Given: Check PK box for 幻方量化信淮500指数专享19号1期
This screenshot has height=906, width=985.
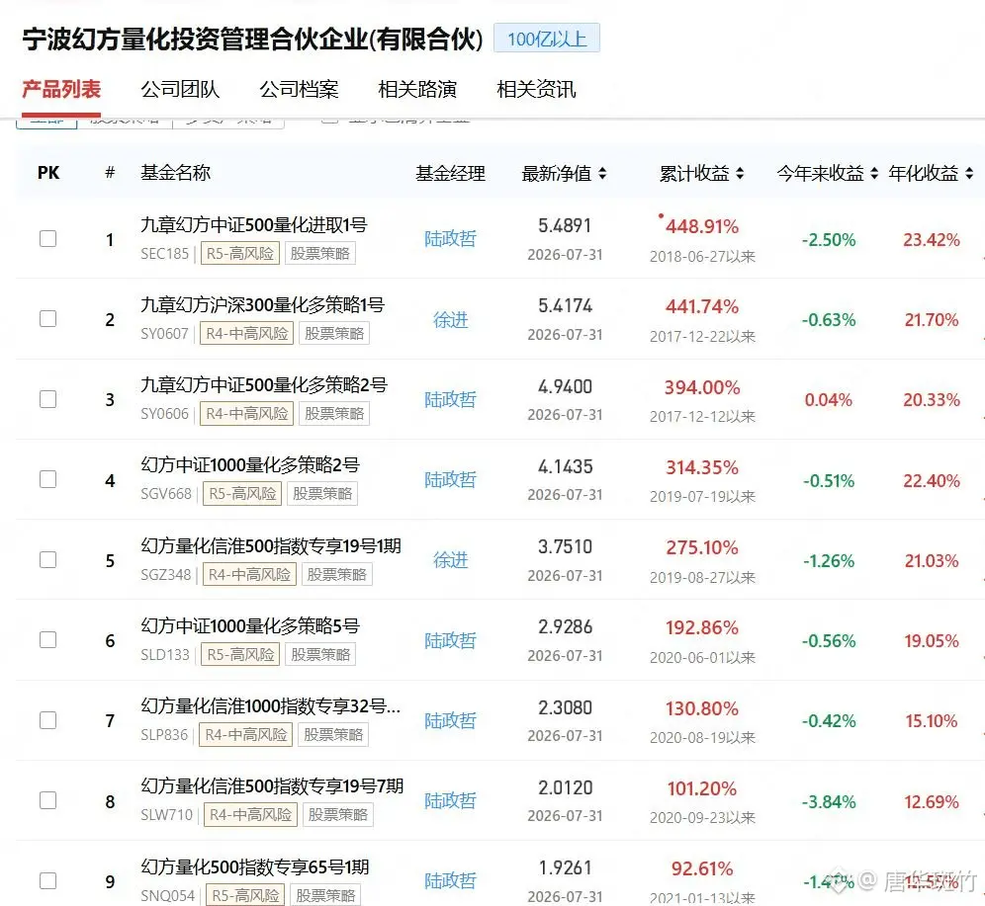Looking at the screenshot, I should (47, 559).
